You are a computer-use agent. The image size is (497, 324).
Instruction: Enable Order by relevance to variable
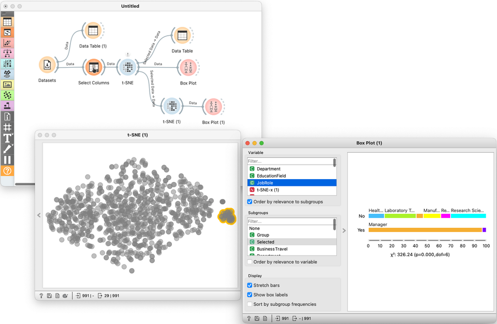(250, 262)
